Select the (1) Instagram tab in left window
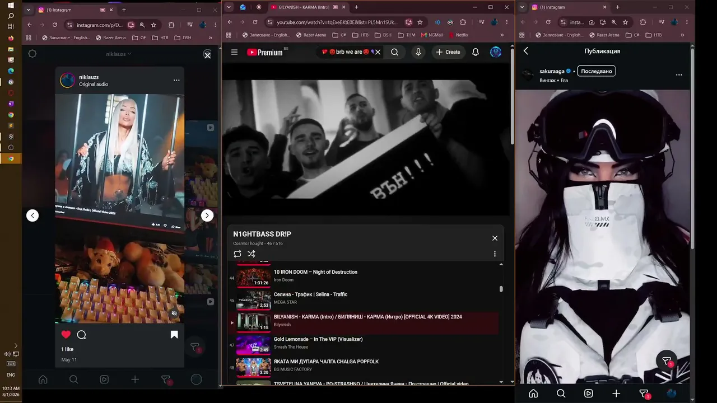 click(76, 10)
